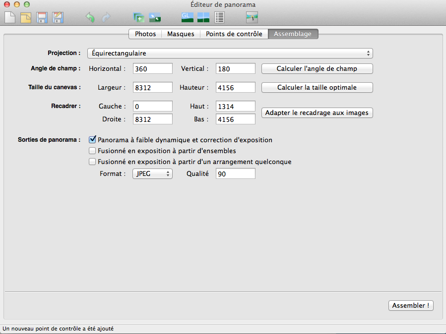Click the Assembler ! button

(411, 305)
